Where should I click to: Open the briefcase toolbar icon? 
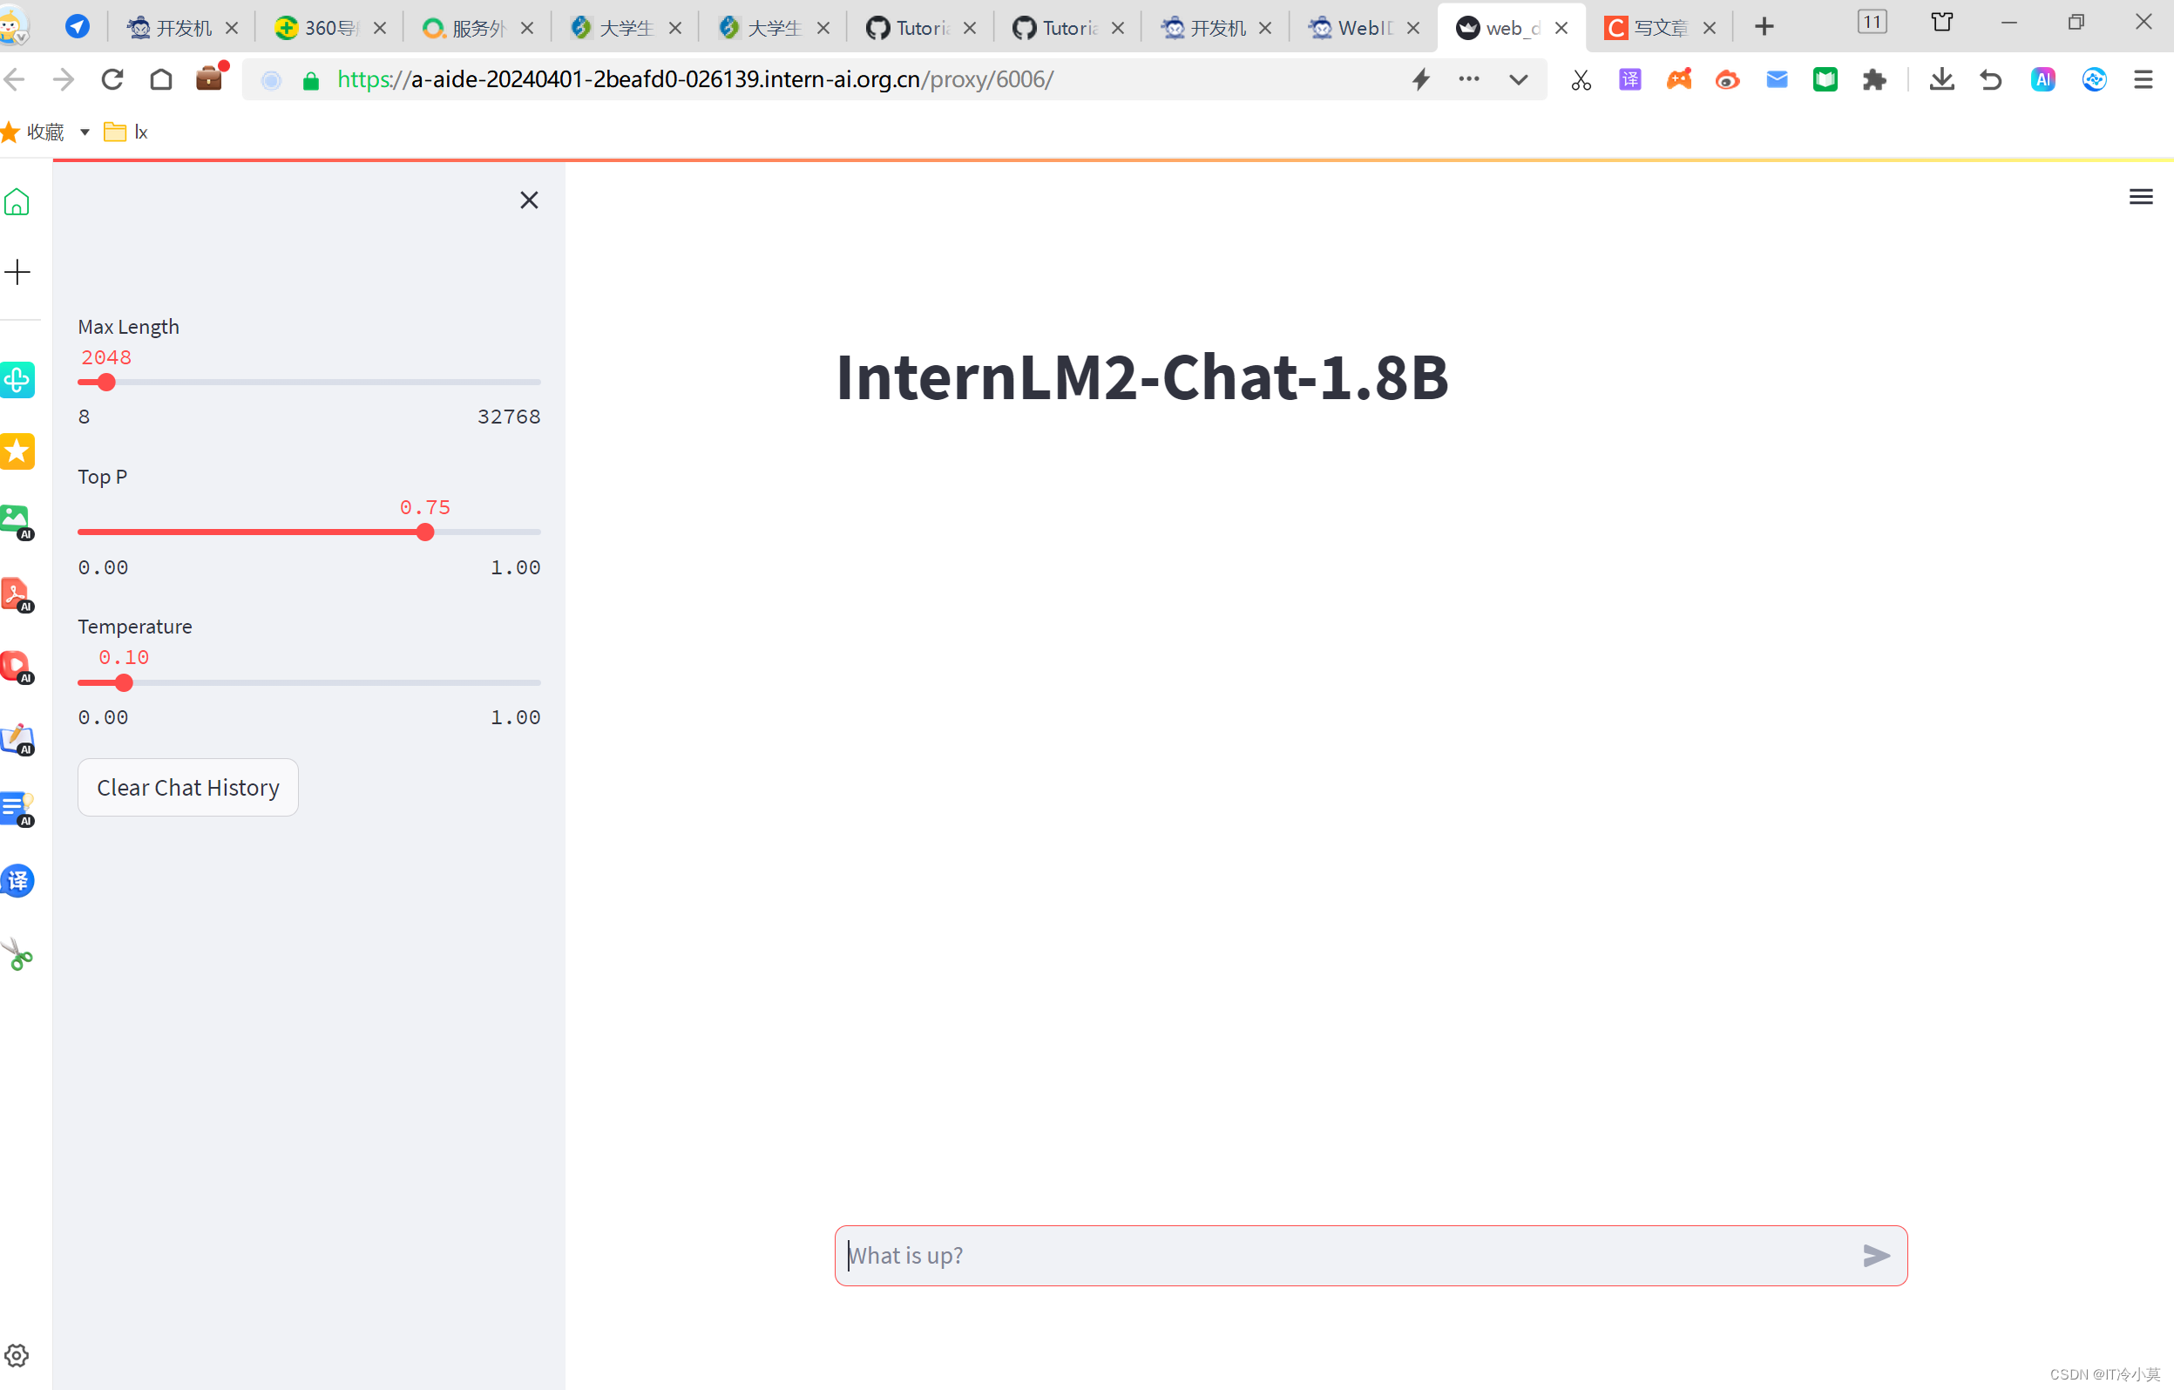click(209, 78)
